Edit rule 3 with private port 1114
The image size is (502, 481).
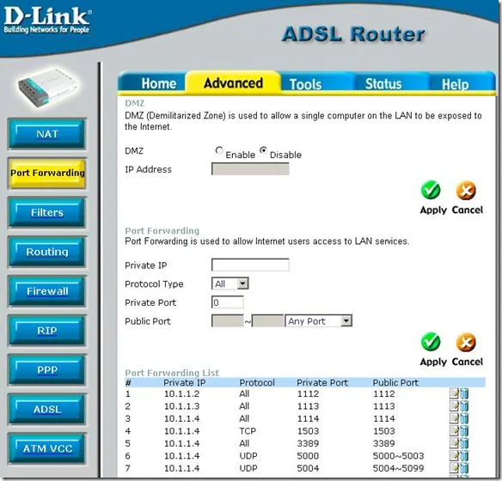(x=455, y=418)
